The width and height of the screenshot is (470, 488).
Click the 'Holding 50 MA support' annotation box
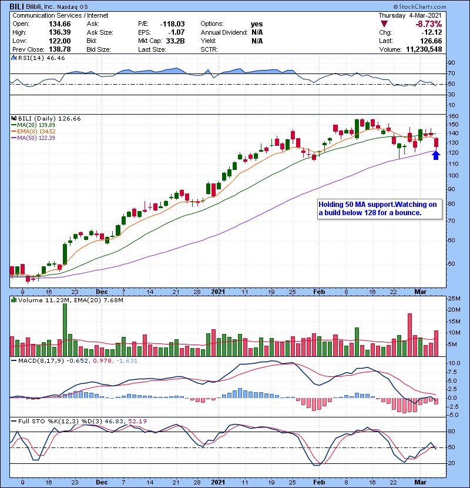(x=380, y=209)
